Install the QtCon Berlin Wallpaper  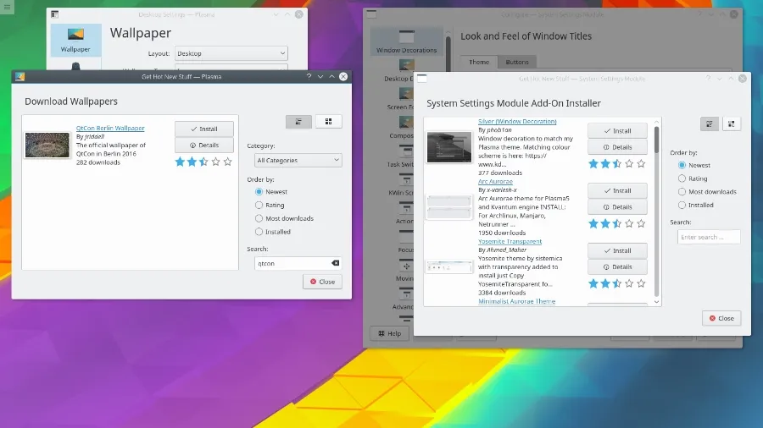[203, 129]
